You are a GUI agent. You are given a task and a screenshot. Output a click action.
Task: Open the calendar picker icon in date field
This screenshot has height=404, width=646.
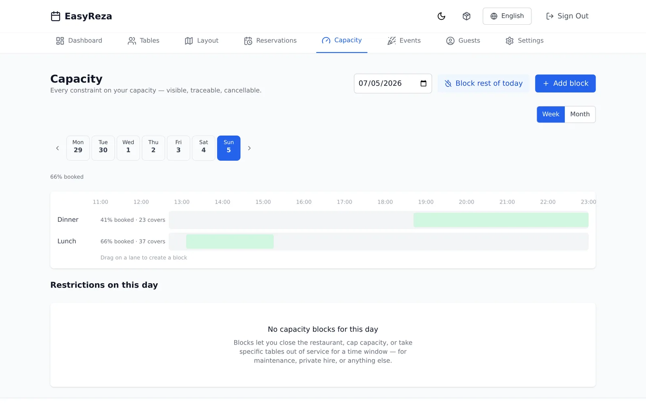[x=423, y=84]
